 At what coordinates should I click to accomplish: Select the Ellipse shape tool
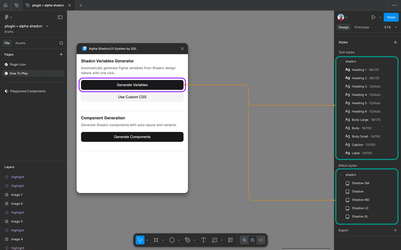coord(172,240)
